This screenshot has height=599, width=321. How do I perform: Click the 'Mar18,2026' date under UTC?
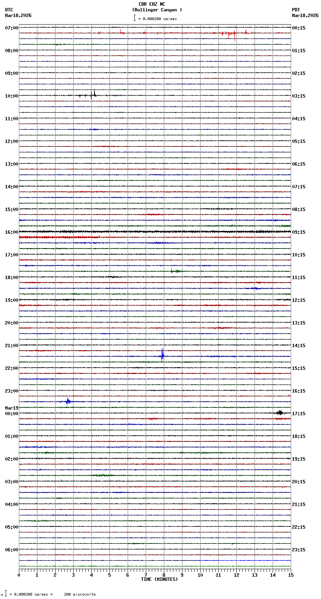[18, 16]
